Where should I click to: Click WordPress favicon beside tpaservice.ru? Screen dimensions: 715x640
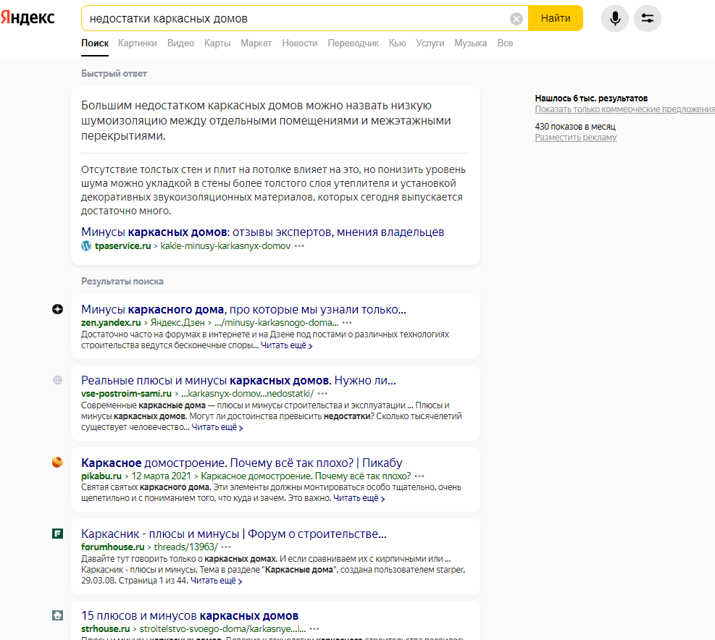[x=86, y=245]
